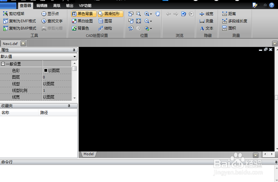Go to next file arrow in 浏览
The height and width of the screenshot is (182, 278).
point(176,14)
